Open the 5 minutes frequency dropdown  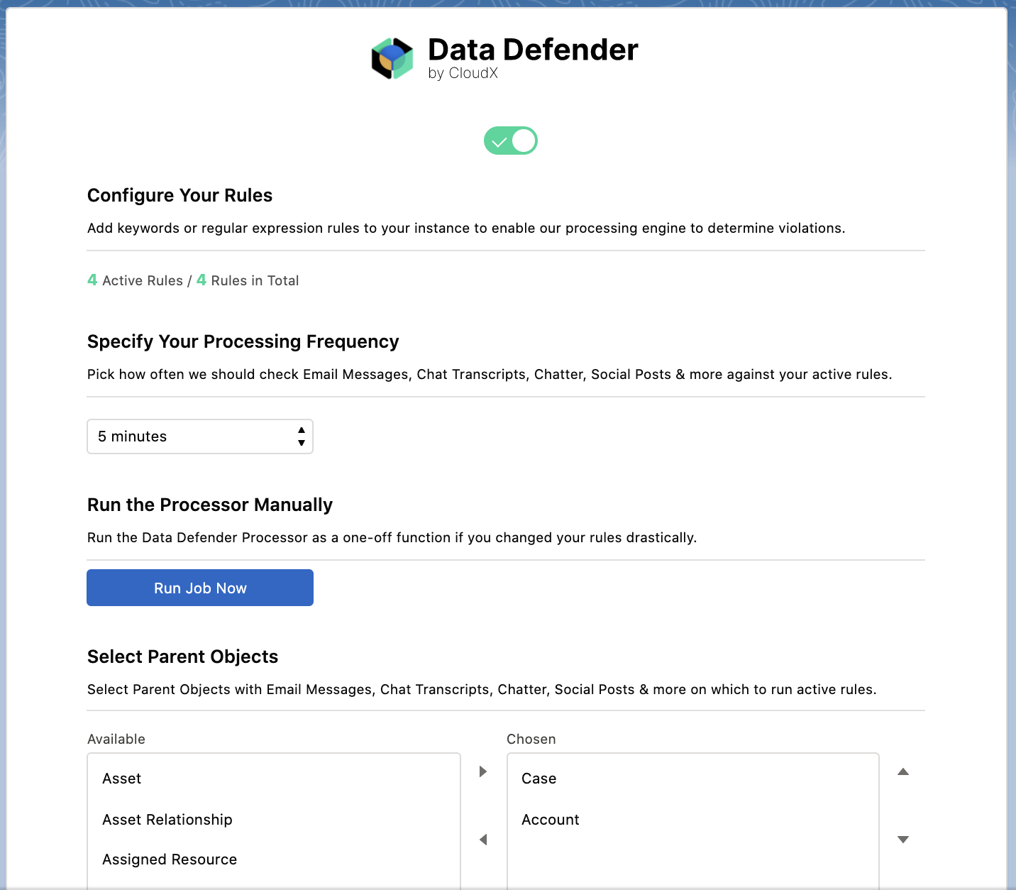(x=199, y=436)
